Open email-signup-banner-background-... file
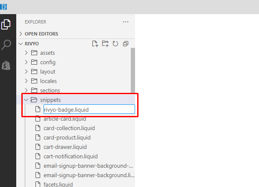The height and width of the screenshot is (187, 259). point(88,166)
